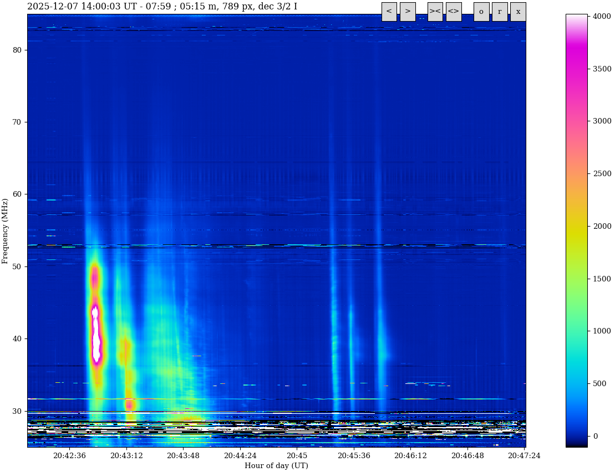Click the 80 tick on the frequency axis
This screenshot has width=615, height=472.
coord(17,50)
